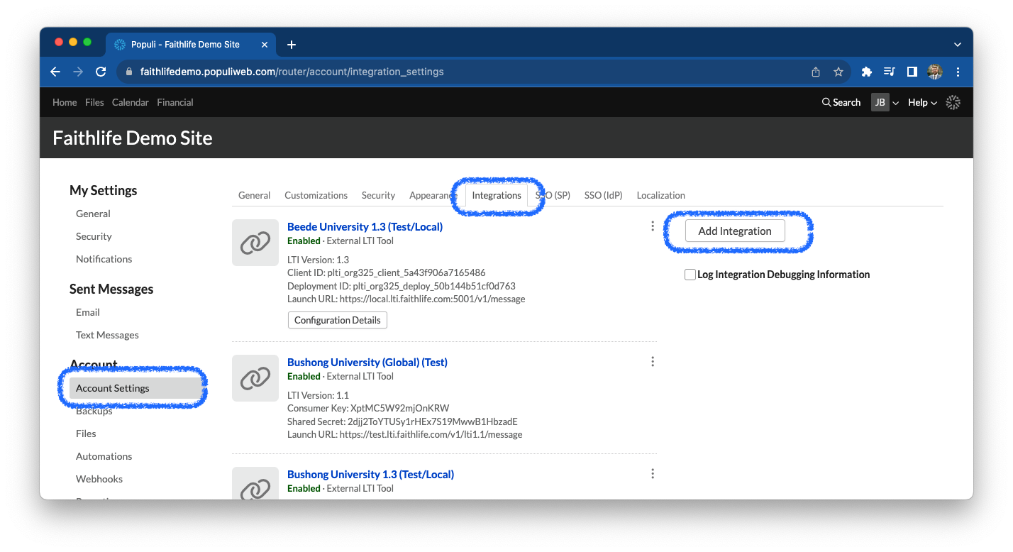1013x552 pixels.
Task: Click the browser back arrow
Action: coord(55,72)
